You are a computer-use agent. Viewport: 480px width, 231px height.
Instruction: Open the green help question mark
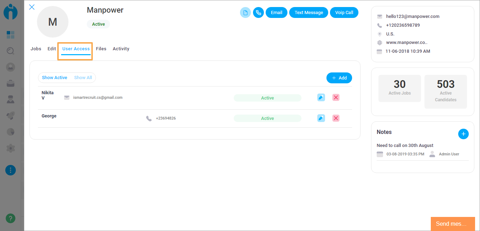click(11, 218)
